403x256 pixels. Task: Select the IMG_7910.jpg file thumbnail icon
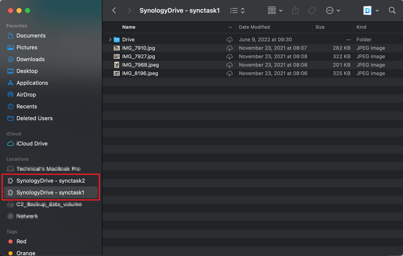pos(117,48)
